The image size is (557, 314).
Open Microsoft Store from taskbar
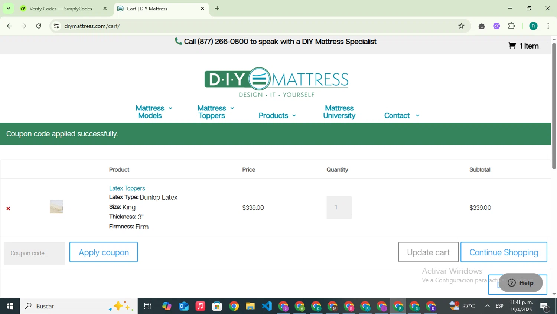(x=217, y=306)
